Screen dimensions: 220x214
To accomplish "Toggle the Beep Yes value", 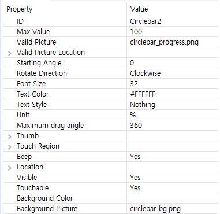I will [173, 157].
